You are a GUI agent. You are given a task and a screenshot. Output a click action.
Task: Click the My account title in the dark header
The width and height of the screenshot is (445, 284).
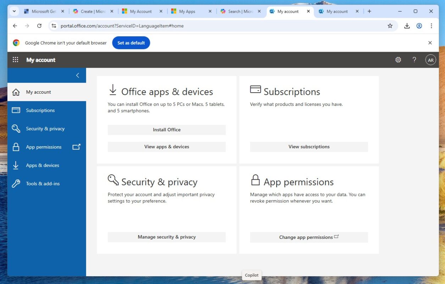(41, 60)
